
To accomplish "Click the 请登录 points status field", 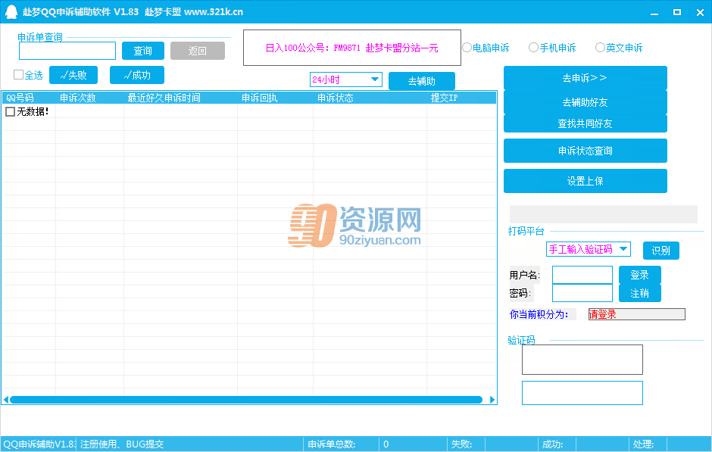I will point(636,314).
